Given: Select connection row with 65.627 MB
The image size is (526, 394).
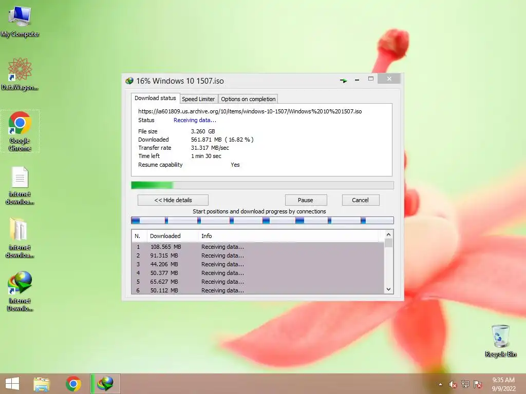Looking at the screenshot, I should point(258,282).
